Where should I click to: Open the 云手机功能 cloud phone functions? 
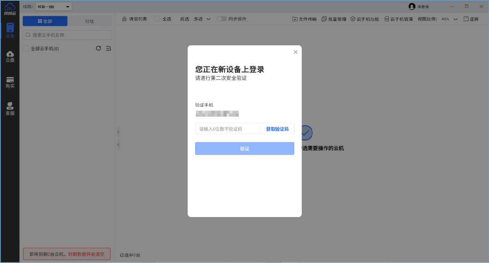(365, 18)
